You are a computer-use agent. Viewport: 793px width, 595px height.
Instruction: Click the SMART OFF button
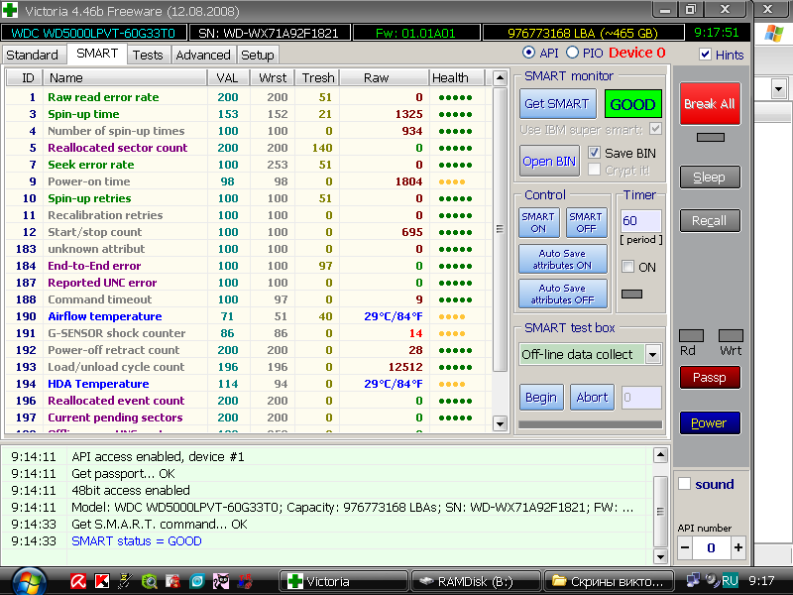coord(586,222)
